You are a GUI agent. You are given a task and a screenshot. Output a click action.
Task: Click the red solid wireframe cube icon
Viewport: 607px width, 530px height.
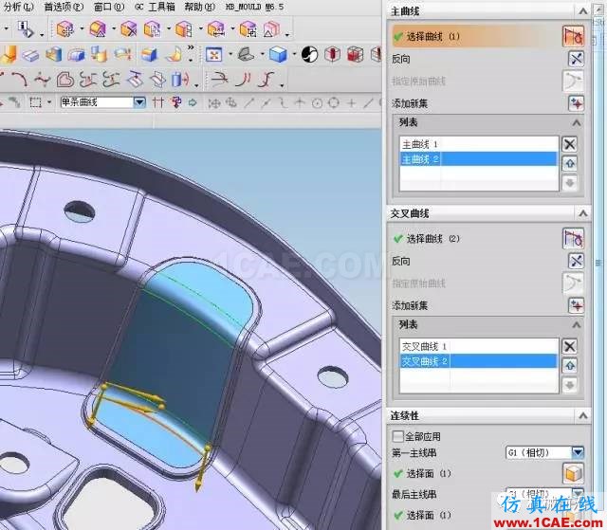point(355,55)
